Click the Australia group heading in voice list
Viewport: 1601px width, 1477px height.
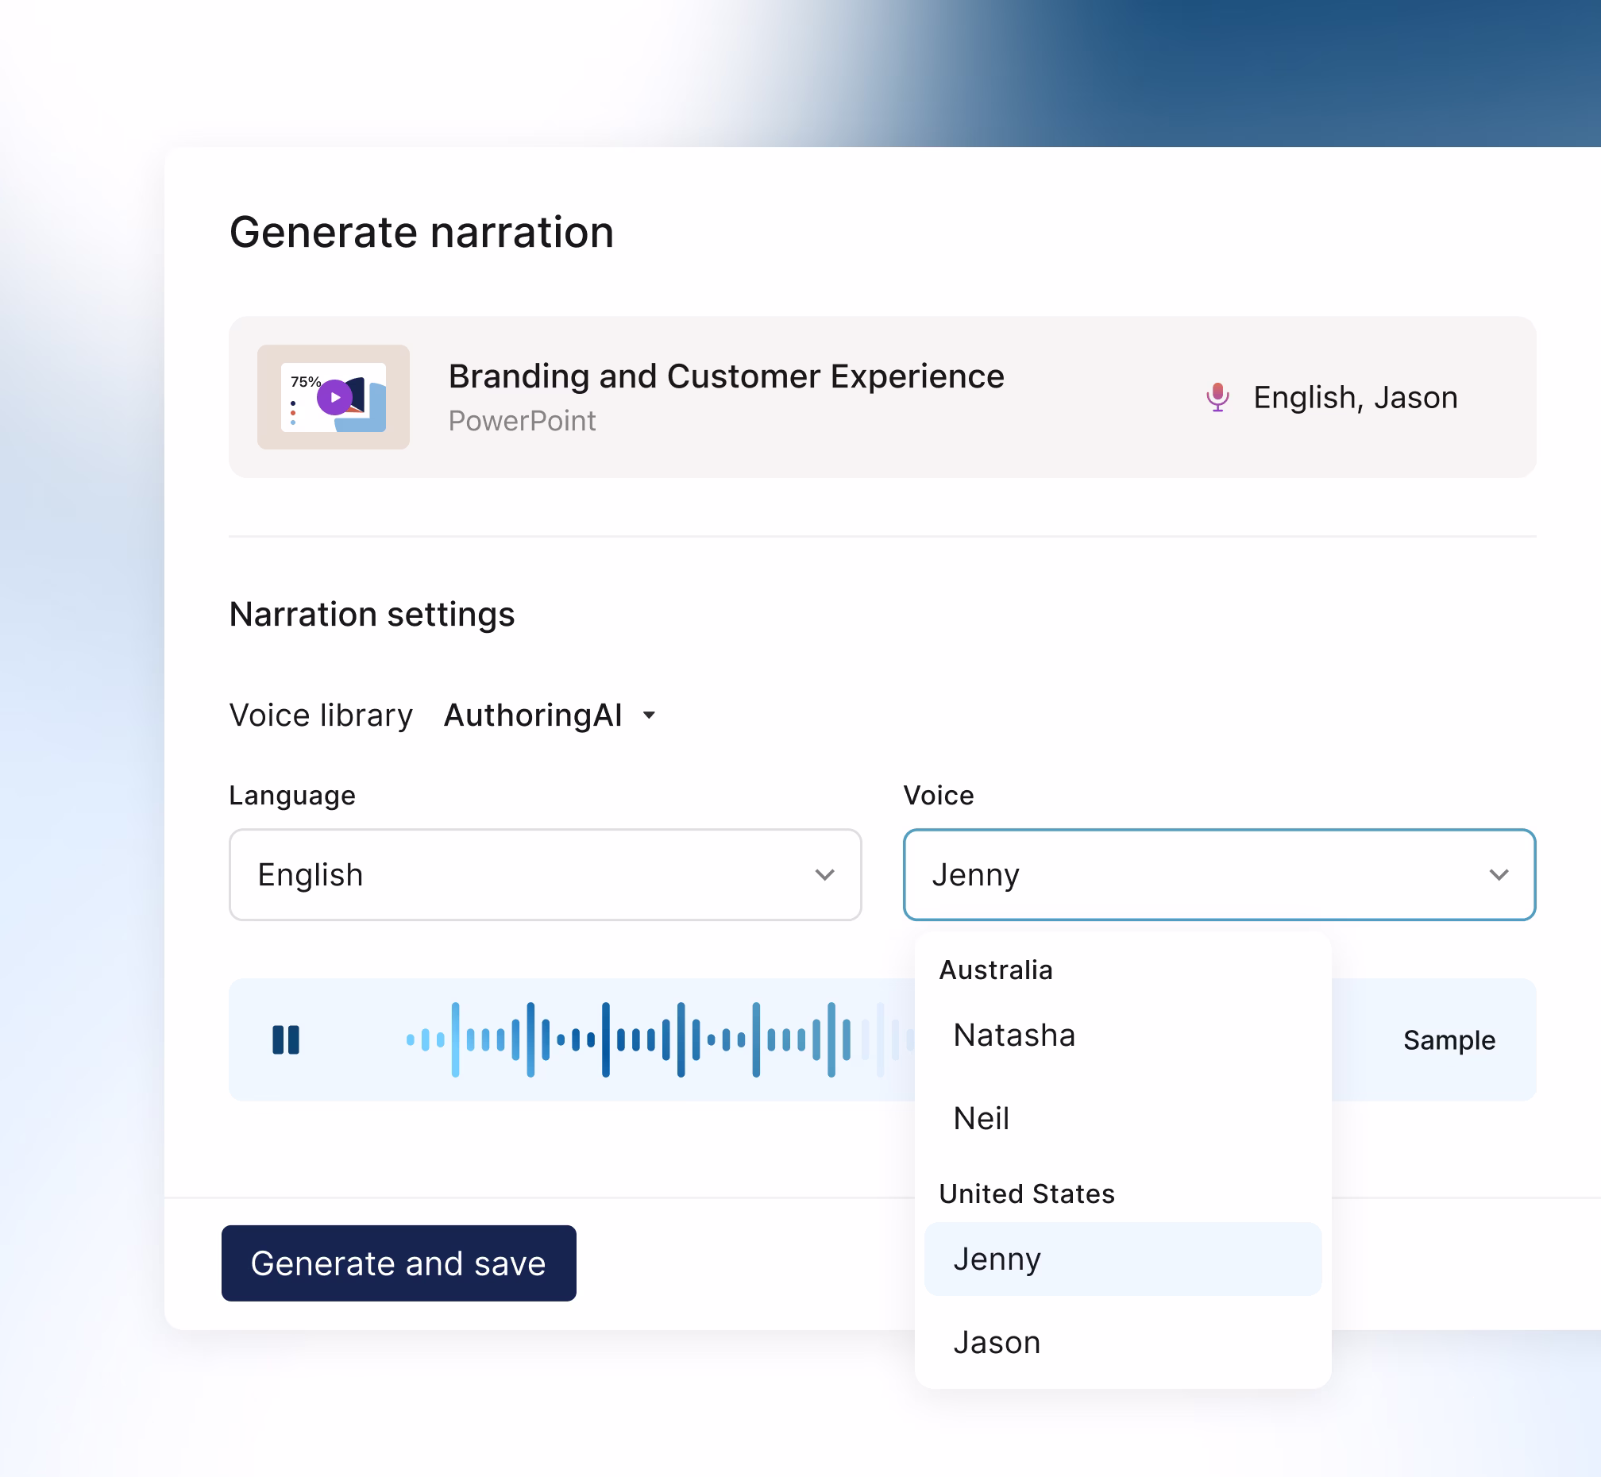[995, 970]
